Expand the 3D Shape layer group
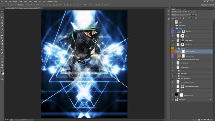Image resolution: width=215 pixels, height=121 pixels. [177, 59]
